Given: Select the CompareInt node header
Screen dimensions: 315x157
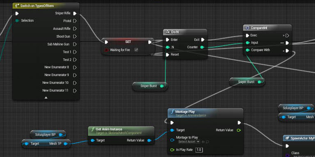Looking at the screenshot, I should [268, 28].
